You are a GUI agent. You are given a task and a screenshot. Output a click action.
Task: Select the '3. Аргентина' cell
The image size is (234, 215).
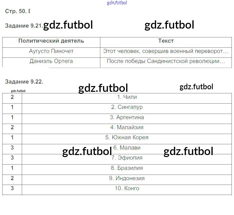click(127, 117)
